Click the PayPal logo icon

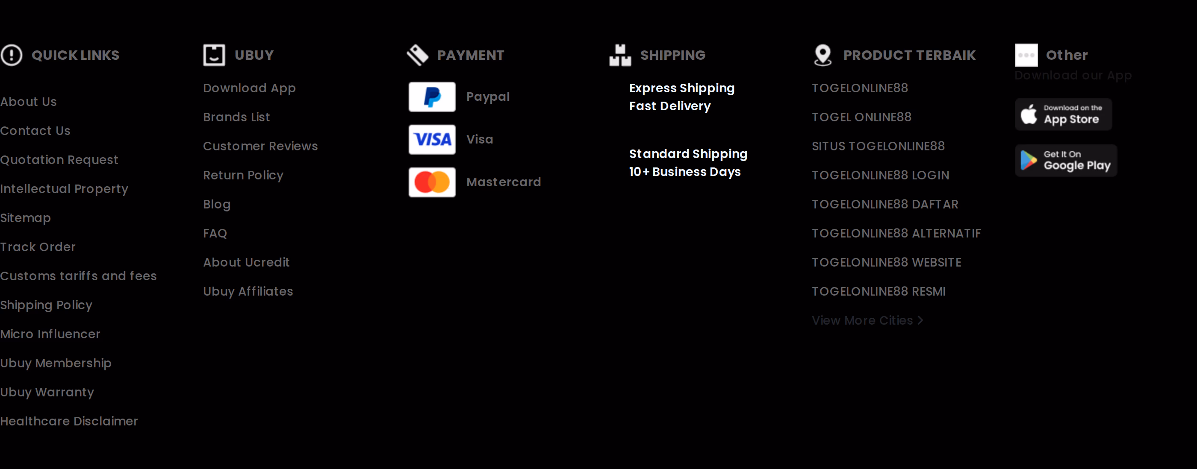tap(432, 97)
